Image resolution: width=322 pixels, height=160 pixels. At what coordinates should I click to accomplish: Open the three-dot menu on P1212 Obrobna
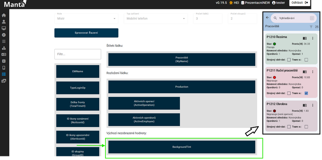(x=313, y=105)
